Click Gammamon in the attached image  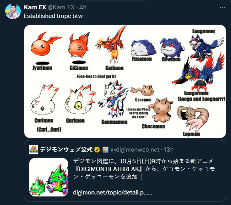coord(113,99)
